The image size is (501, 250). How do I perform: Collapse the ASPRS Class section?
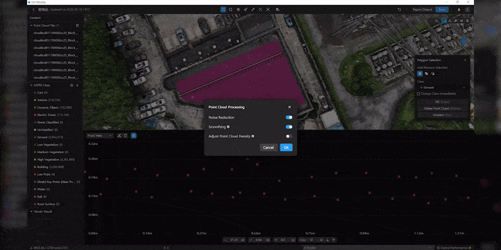tap(31, 85)
